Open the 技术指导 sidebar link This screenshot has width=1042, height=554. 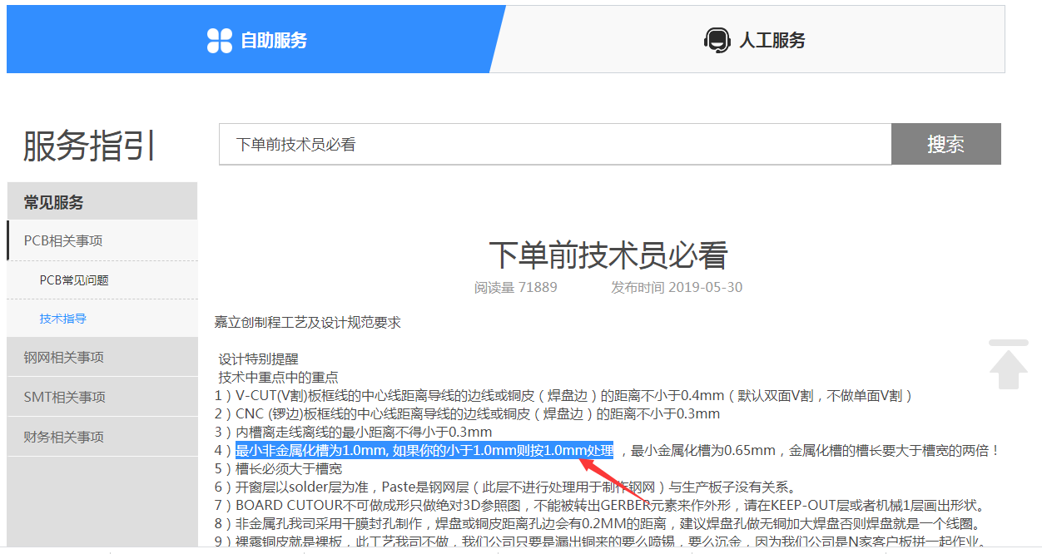pyautogui.click(x=63, y=319)
